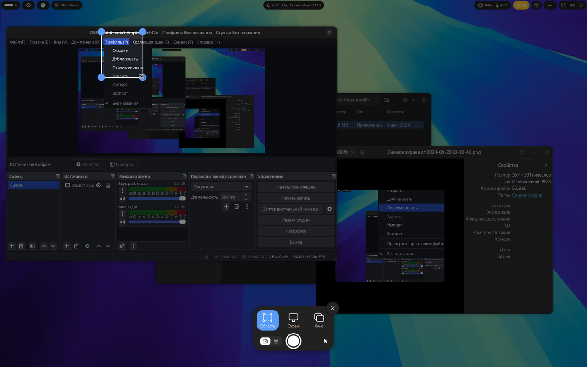The width and height of the screenshot is (587, 367).
Task: Add a source with the plus icon in Источники
Action: (x=67, y=246)
